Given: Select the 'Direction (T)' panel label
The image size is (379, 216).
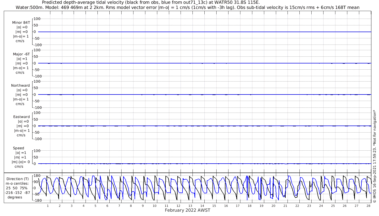Looking at the screenshot, I should (x=18, y=179).
